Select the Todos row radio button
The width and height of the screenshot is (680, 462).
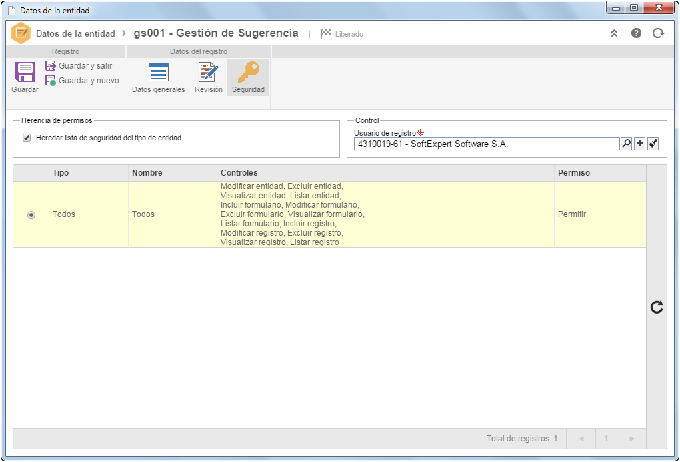31,215
